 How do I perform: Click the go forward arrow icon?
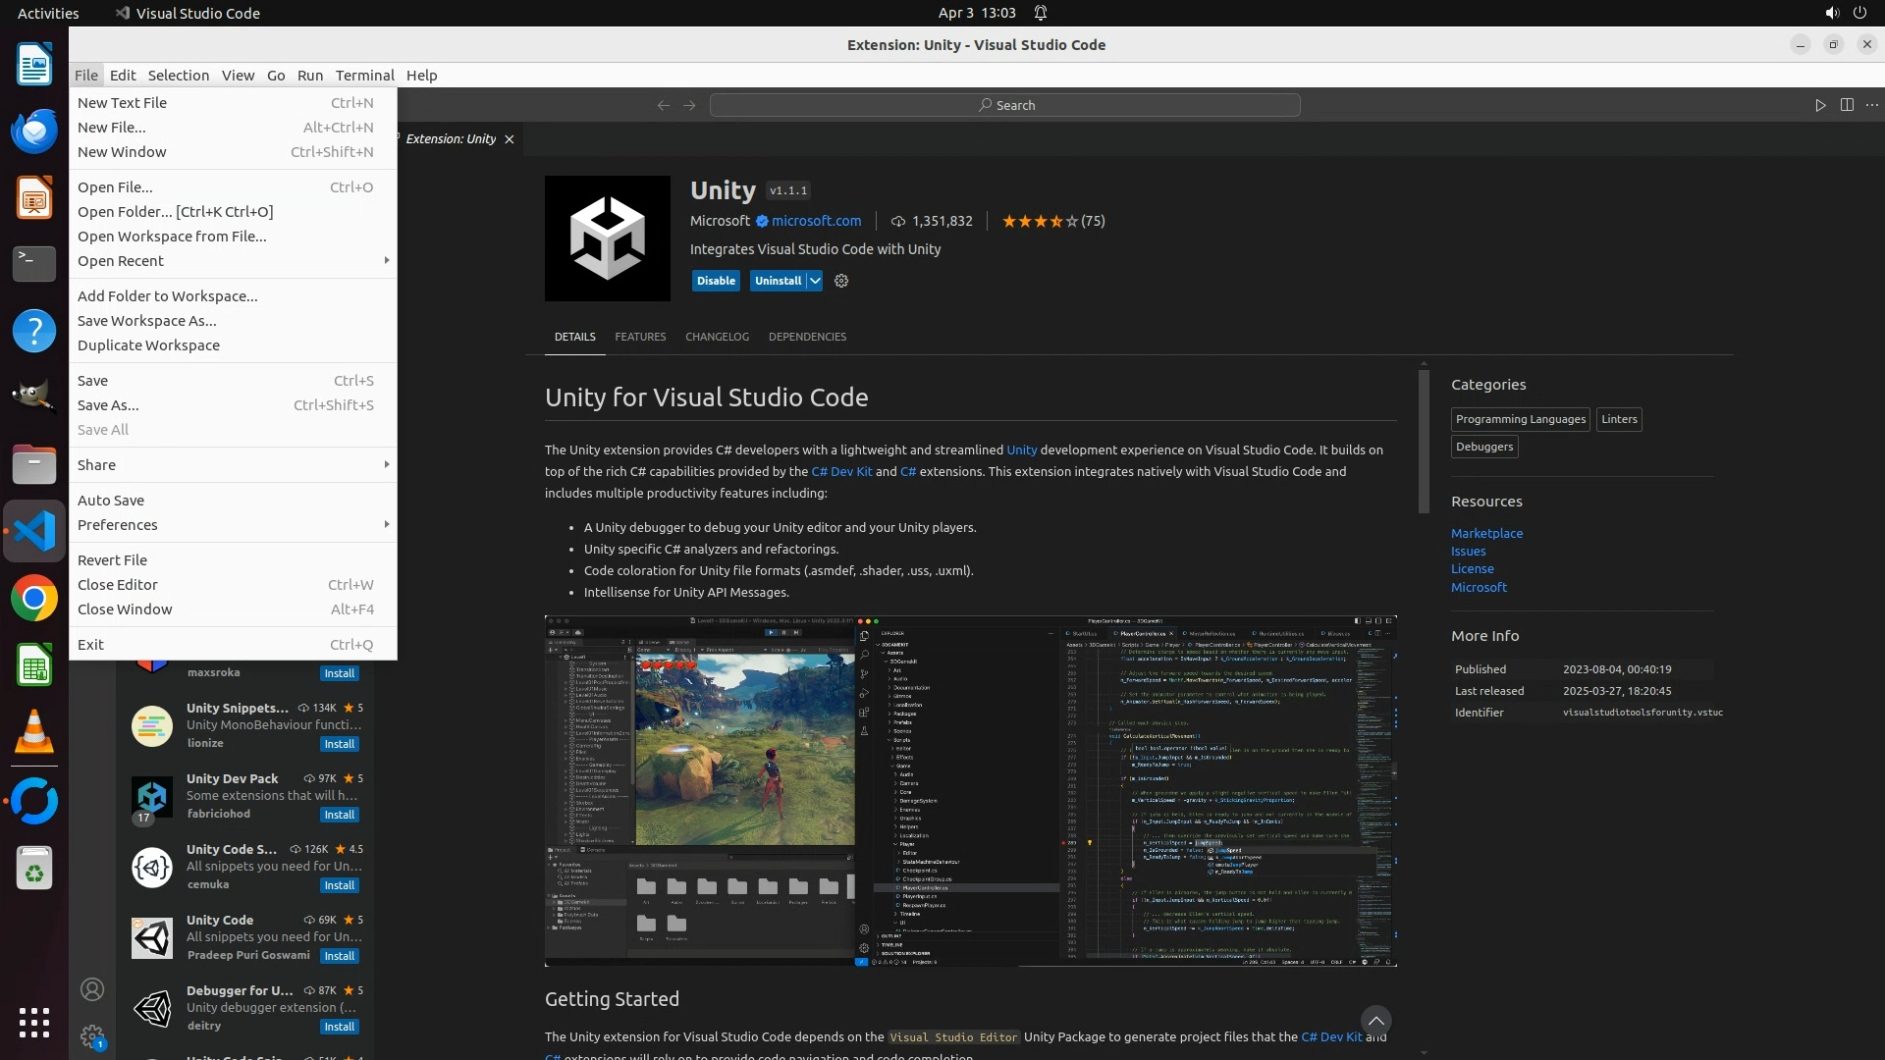689,105
